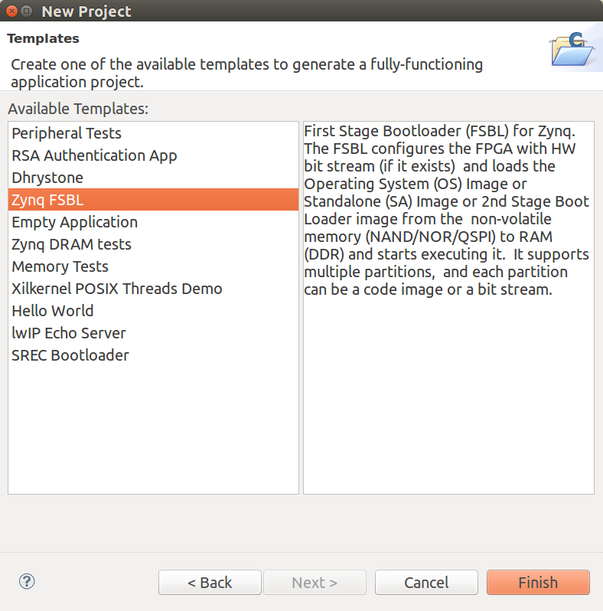Select Zynq DRAM tests template

coord(71,244)
